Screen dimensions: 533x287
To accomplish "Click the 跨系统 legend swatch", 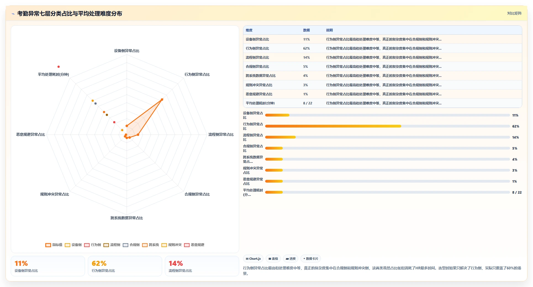I will (x=145, y=245).
